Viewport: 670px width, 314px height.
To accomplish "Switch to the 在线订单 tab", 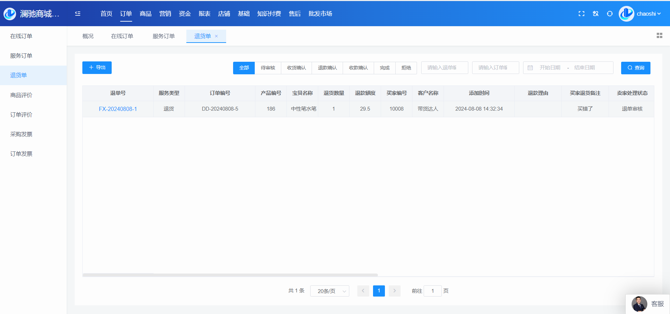I will pyautogui.click(x=122, y=36).
